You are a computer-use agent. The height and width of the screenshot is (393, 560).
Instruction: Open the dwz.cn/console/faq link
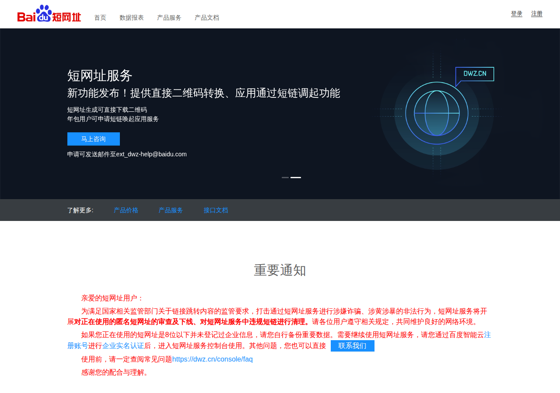pos(213,359)
